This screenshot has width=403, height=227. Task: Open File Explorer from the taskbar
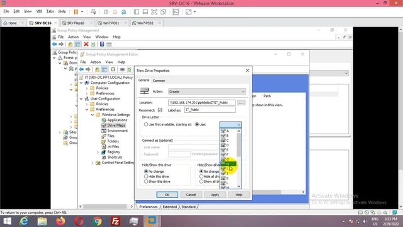click(x=42, y=221)
